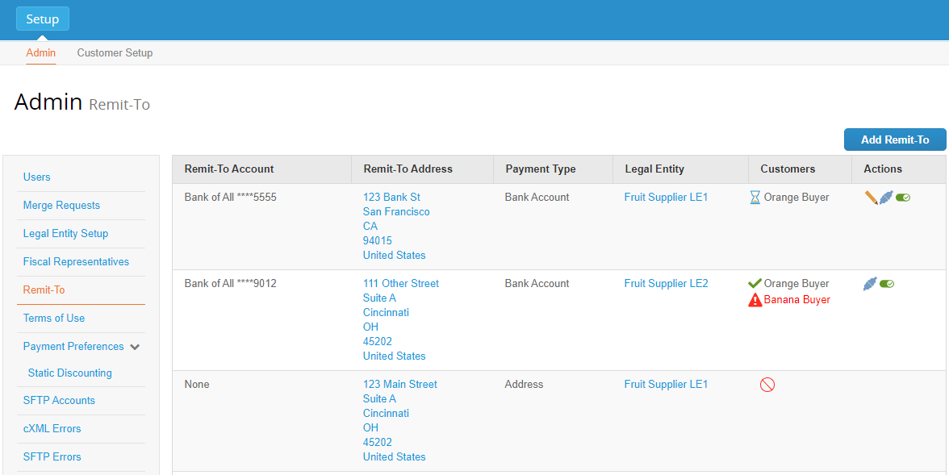
Task: Click the plug connect icon for account ****5555
Action: (886, 198)
